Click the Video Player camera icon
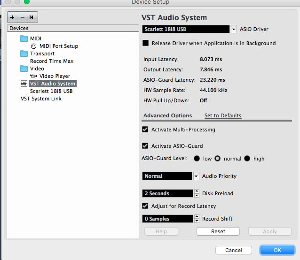The width and height of the screenshot is (300, 260). coord(33,76)
